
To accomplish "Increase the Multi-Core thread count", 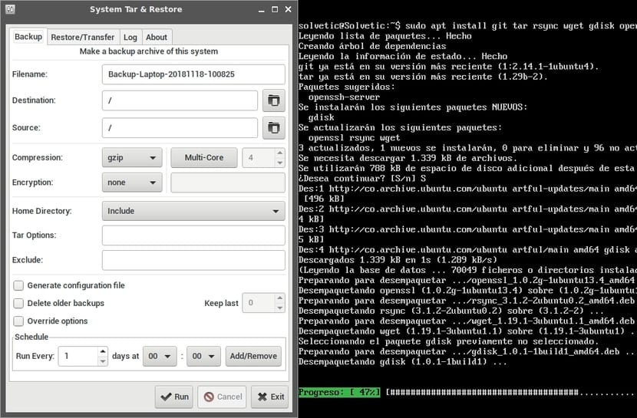I will pos(279,153).
